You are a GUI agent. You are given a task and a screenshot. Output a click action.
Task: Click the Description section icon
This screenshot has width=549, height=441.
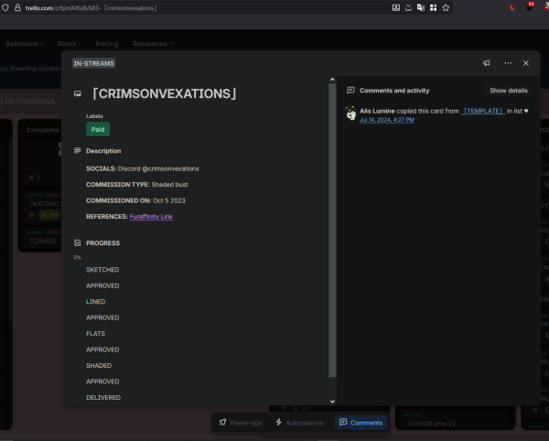(78, 151)
